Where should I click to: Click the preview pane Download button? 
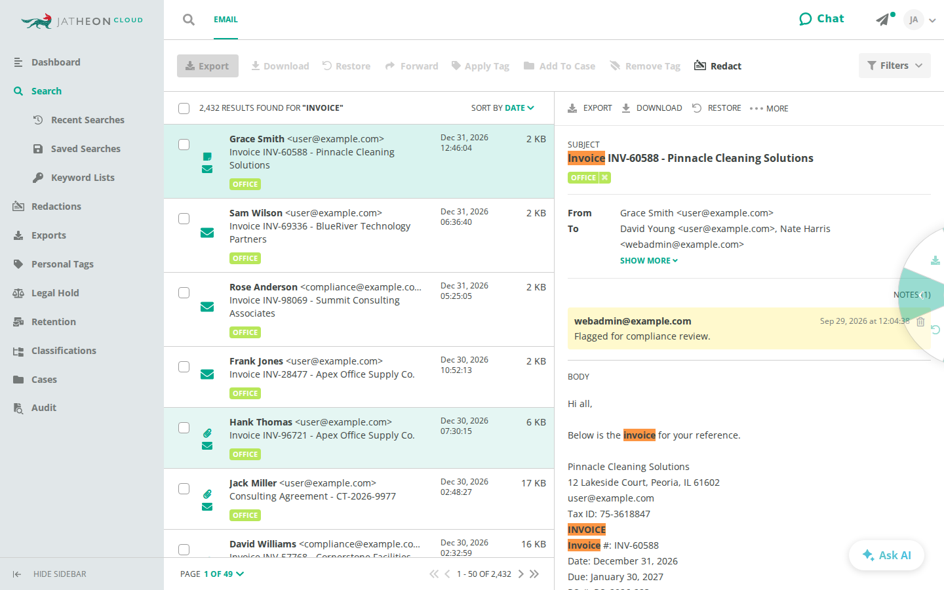pyautogui.click(x=652, y=108)
